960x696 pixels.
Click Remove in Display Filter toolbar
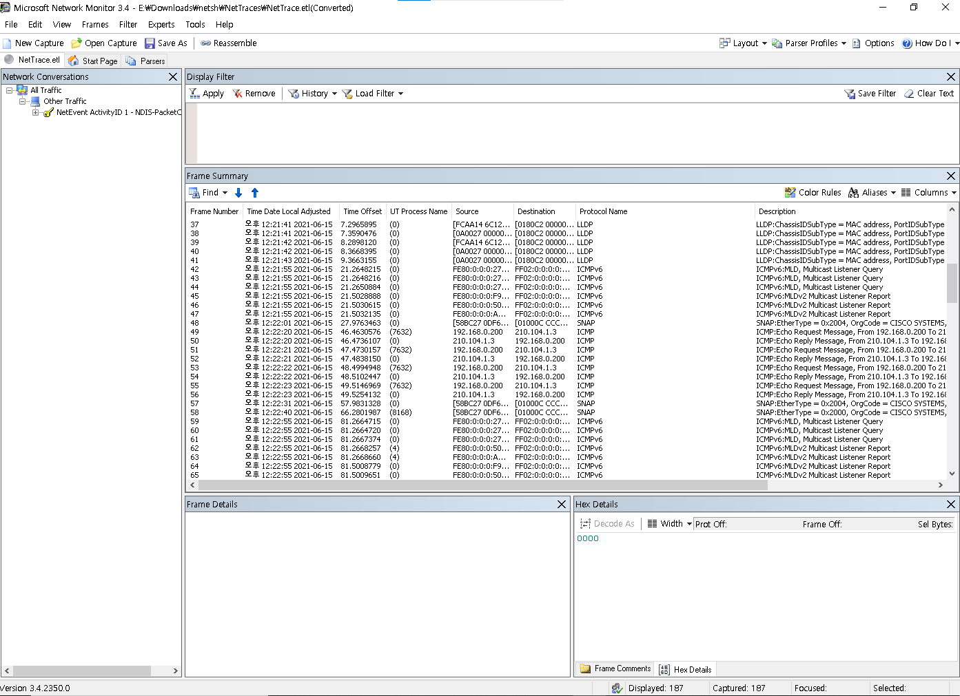pyautogui.click(x=254, y=93)
